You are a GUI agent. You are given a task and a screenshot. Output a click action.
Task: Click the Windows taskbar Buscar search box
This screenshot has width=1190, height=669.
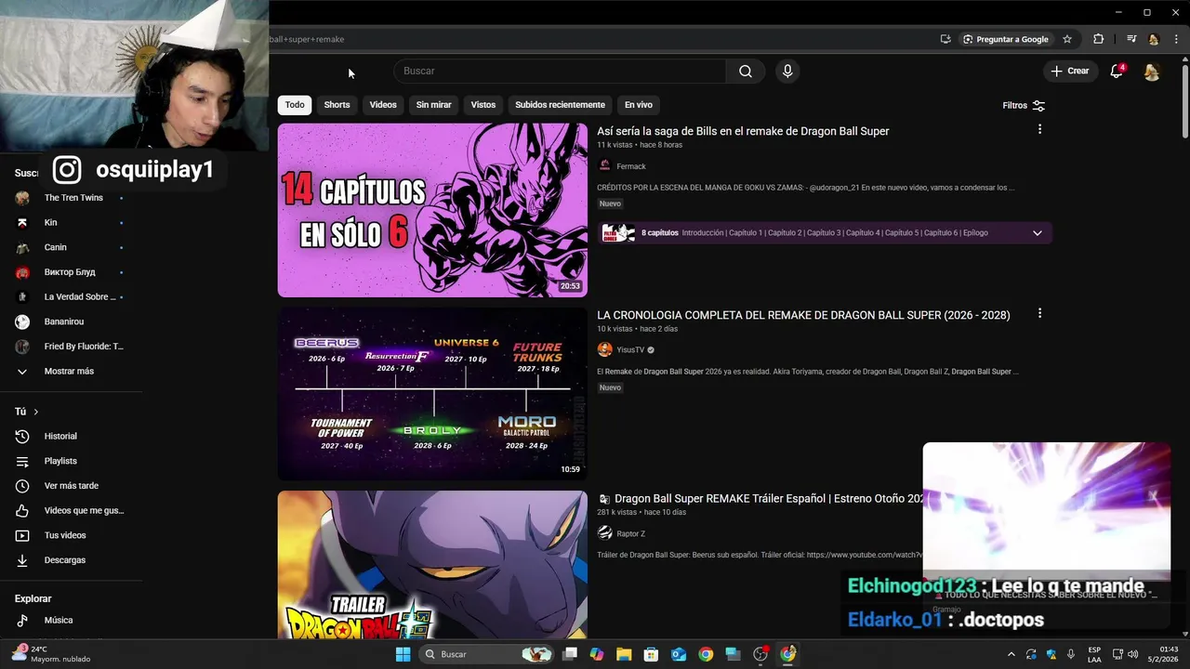(x=488, y=654)
